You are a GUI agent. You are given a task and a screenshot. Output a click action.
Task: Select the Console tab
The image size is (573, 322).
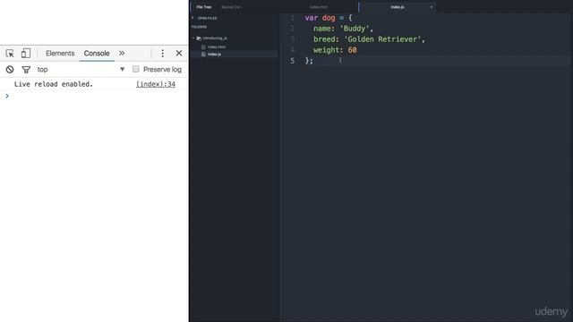pos(97,54)
